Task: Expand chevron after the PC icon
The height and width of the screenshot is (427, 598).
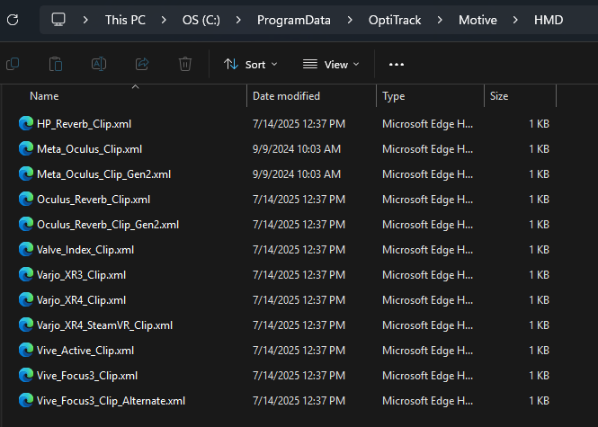Action: click(85, 20)
